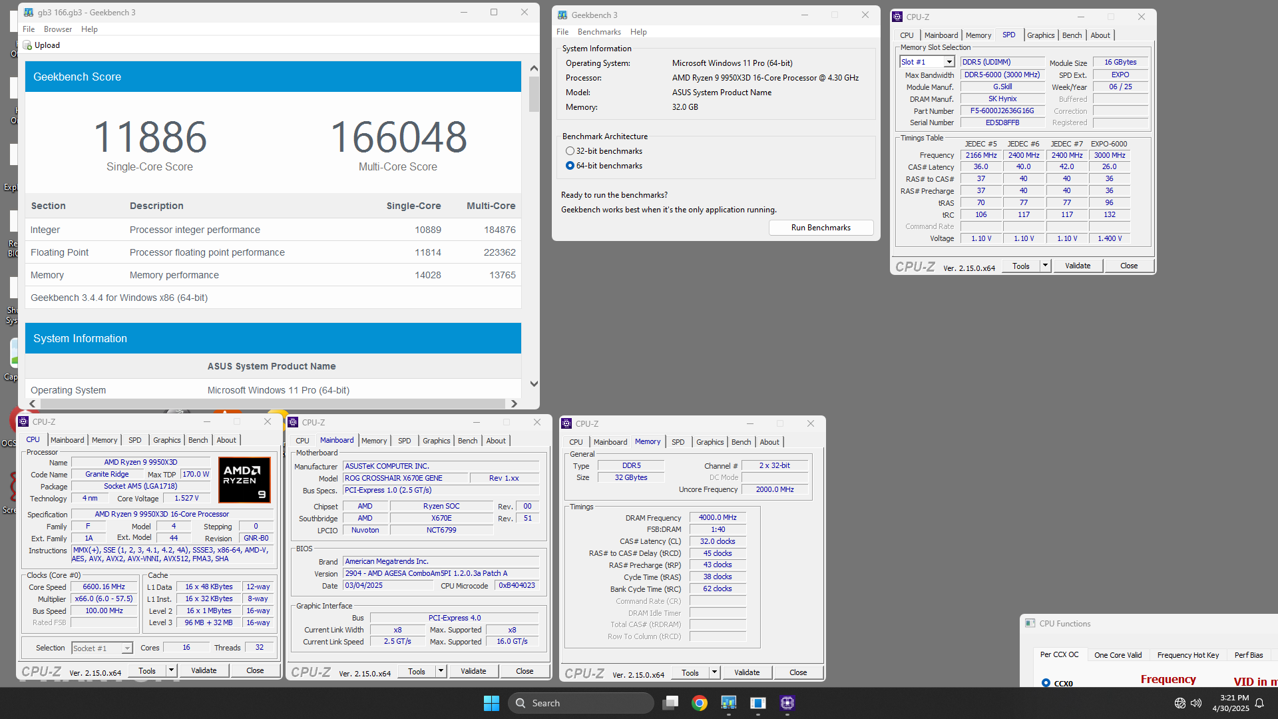Click the 11886 Single-Core Score
1278x719 pixels.
pos(150,137)
